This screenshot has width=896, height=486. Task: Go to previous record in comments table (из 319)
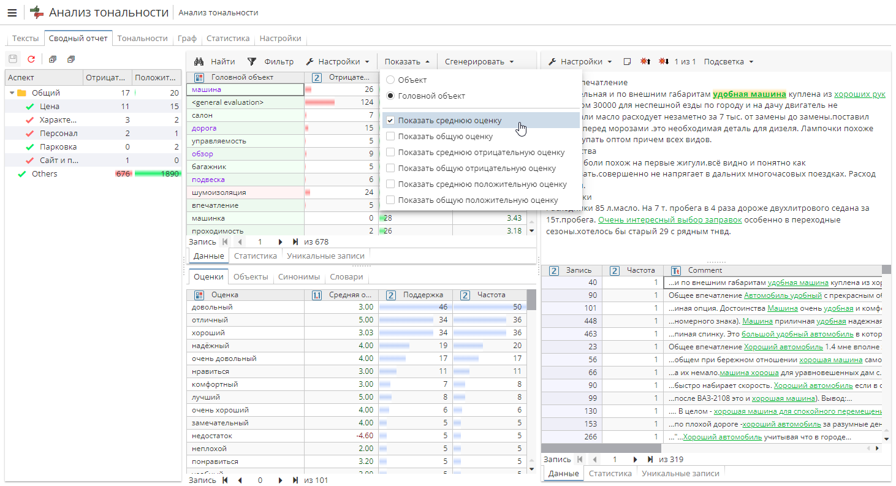[594, 459]
